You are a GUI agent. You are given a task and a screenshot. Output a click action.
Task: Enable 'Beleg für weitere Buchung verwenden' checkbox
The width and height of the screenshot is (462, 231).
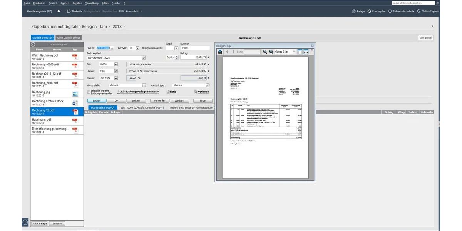click(89, 92)
